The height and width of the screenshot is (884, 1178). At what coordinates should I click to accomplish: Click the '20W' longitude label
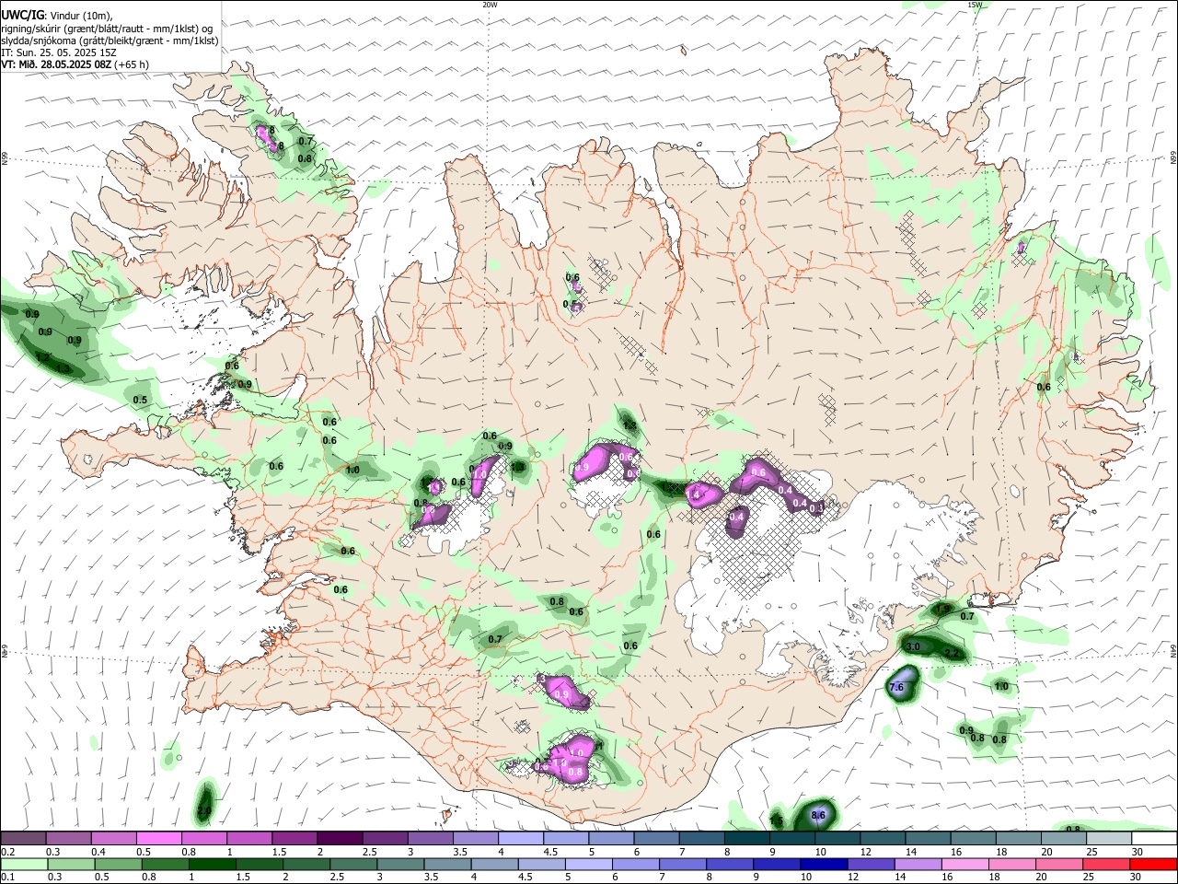point(490,5)
